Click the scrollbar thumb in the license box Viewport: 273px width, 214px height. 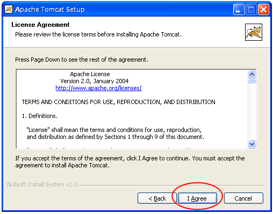[252, 81]
